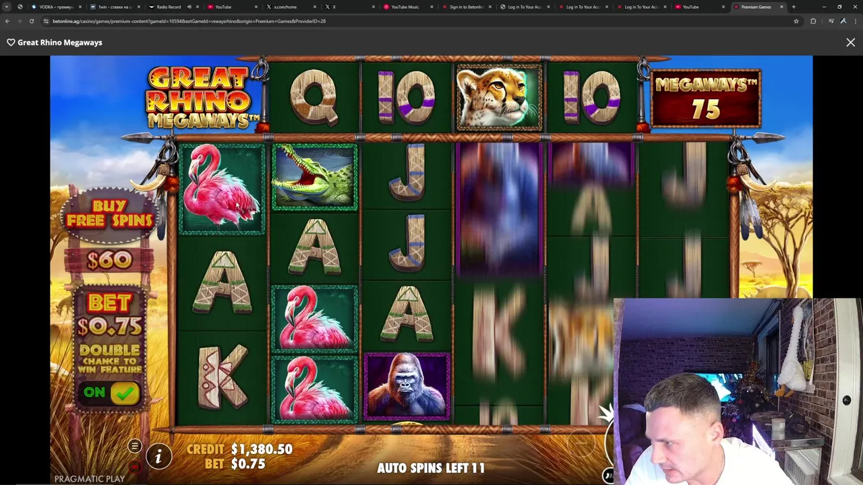Open the game info paytable button

tap(158, 457)
